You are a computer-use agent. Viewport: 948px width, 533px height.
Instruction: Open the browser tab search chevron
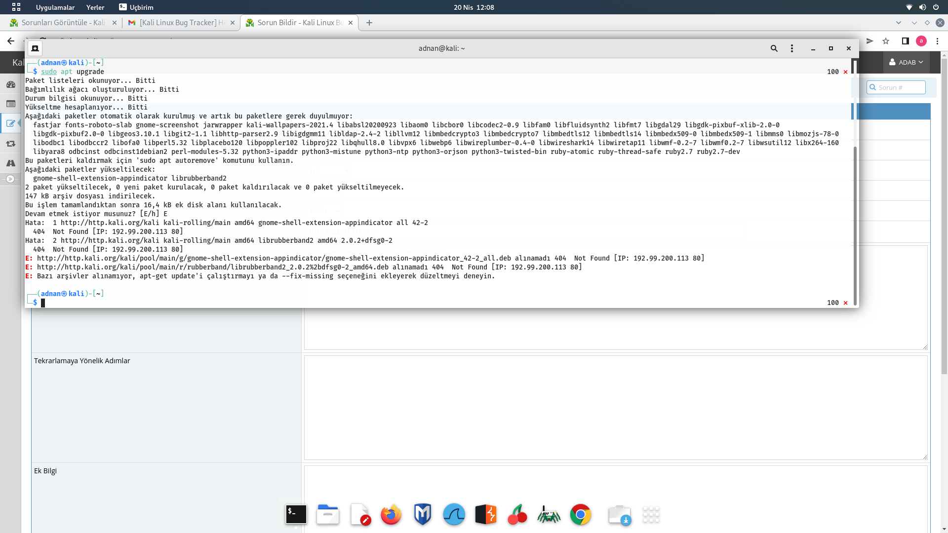click(x=899, y=23)
